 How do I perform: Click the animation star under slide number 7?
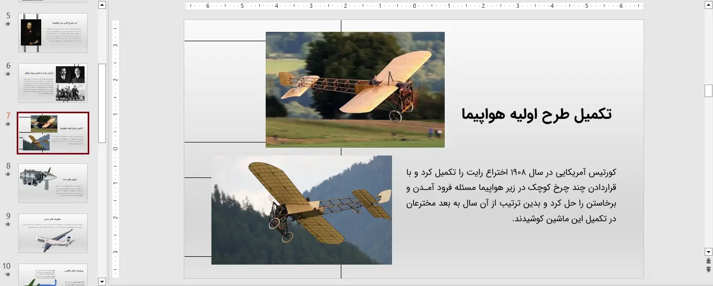tap(8, 124)
